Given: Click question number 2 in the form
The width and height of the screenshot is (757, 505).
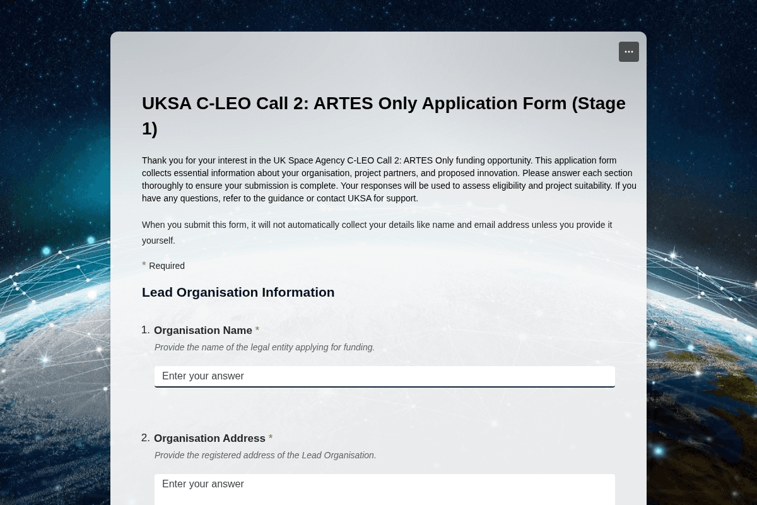Looking at the screenshot, I should point(146,437).
